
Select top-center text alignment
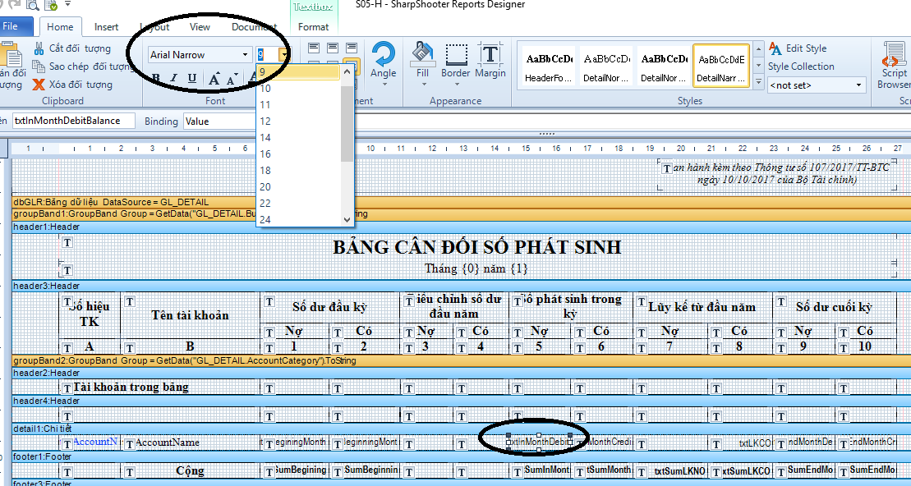(333, 48)
